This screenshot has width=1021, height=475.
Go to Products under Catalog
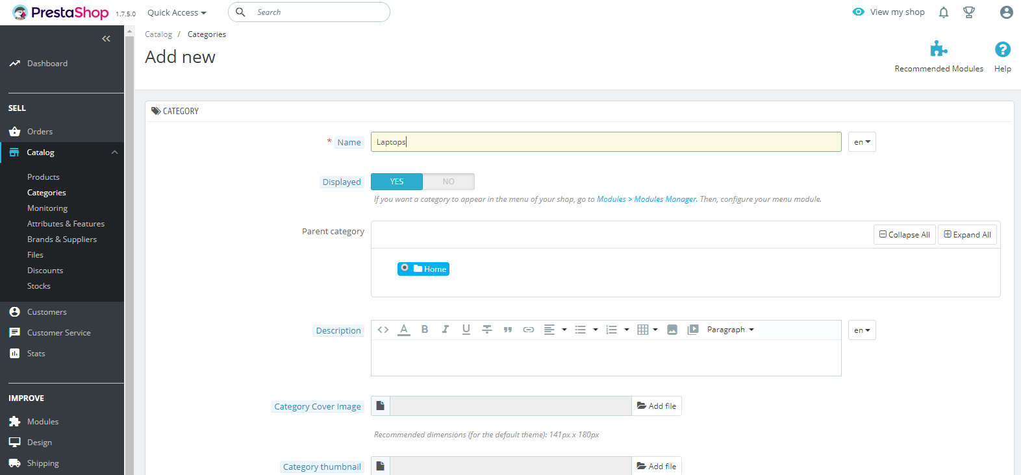pyautogui.click(x=44, y=177)
